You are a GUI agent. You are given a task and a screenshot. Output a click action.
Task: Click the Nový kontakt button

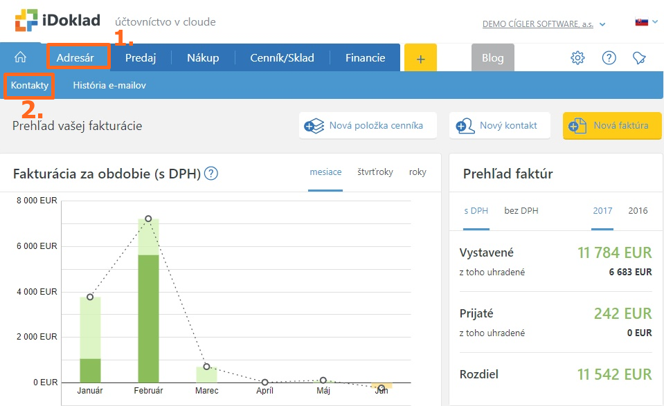pyautogui.click(x=499, y=126)
